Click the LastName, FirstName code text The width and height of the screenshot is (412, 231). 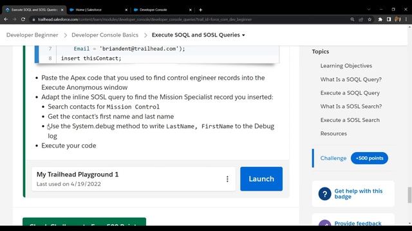(200, 126)
